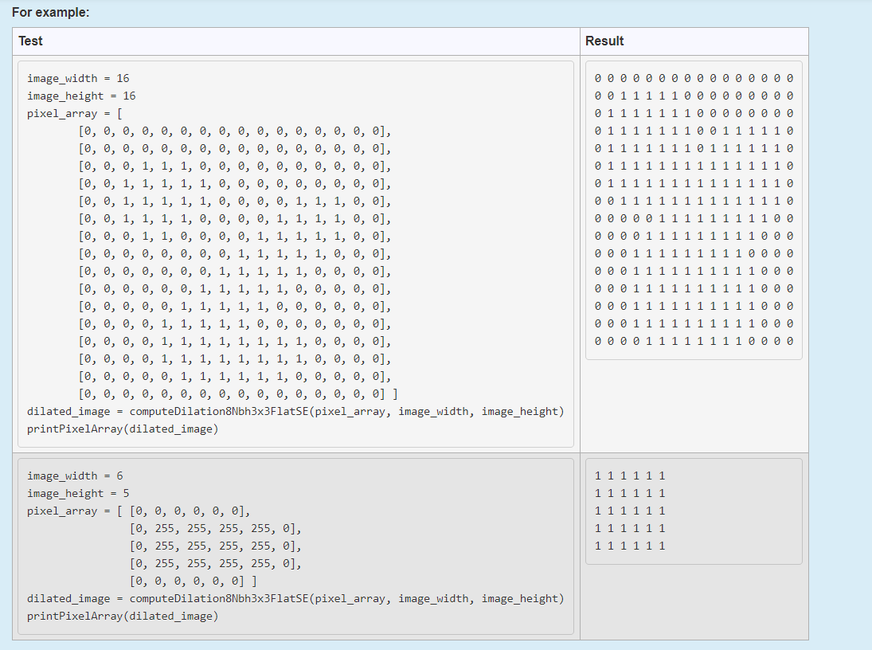This screenshot has width=872, height=650.
Task: Click the top row of the first result output
Action: coord(693,77)
